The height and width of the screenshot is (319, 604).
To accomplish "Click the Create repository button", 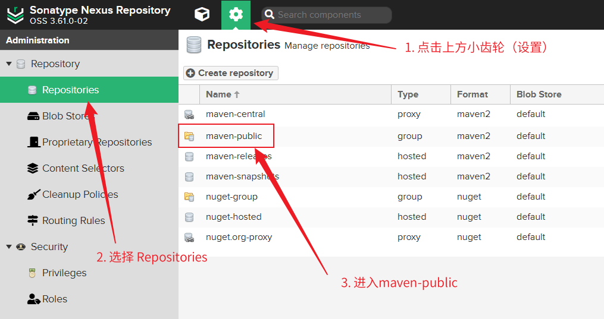I will (x=230, y=73).
